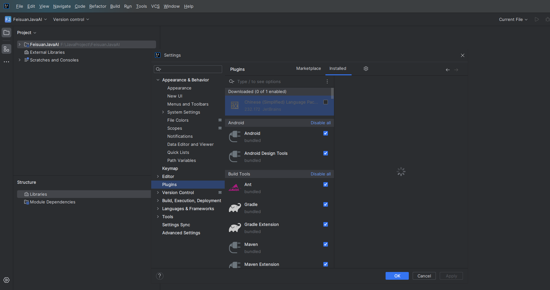Expand the Tools settings group
Viewport: 550px width, 290px height.
tap(158, 217)
